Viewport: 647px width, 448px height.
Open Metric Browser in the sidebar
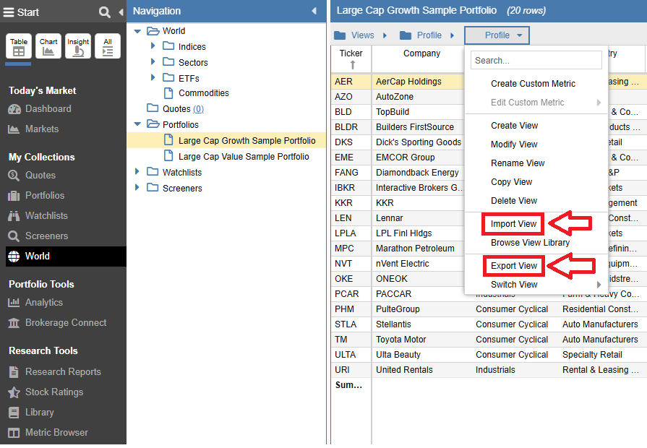[x=56, y=433]
